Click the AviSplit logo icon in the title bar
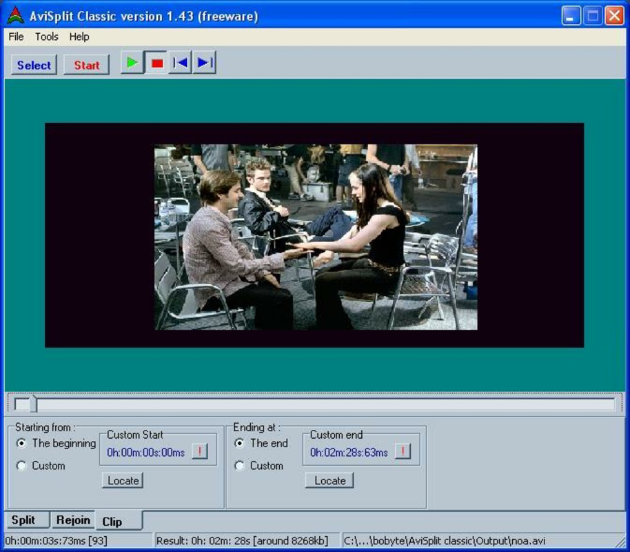This screenshot has width=630, height=552. pos(16,15)
